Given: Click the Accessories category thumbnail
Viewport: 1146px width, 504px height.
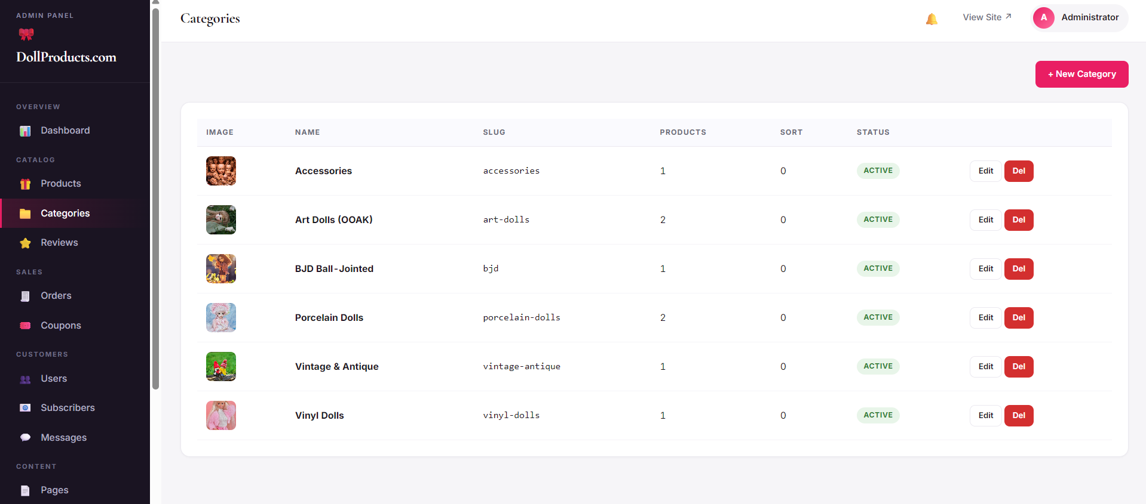Looking at the screenshot, I should [x=221, y=171].
